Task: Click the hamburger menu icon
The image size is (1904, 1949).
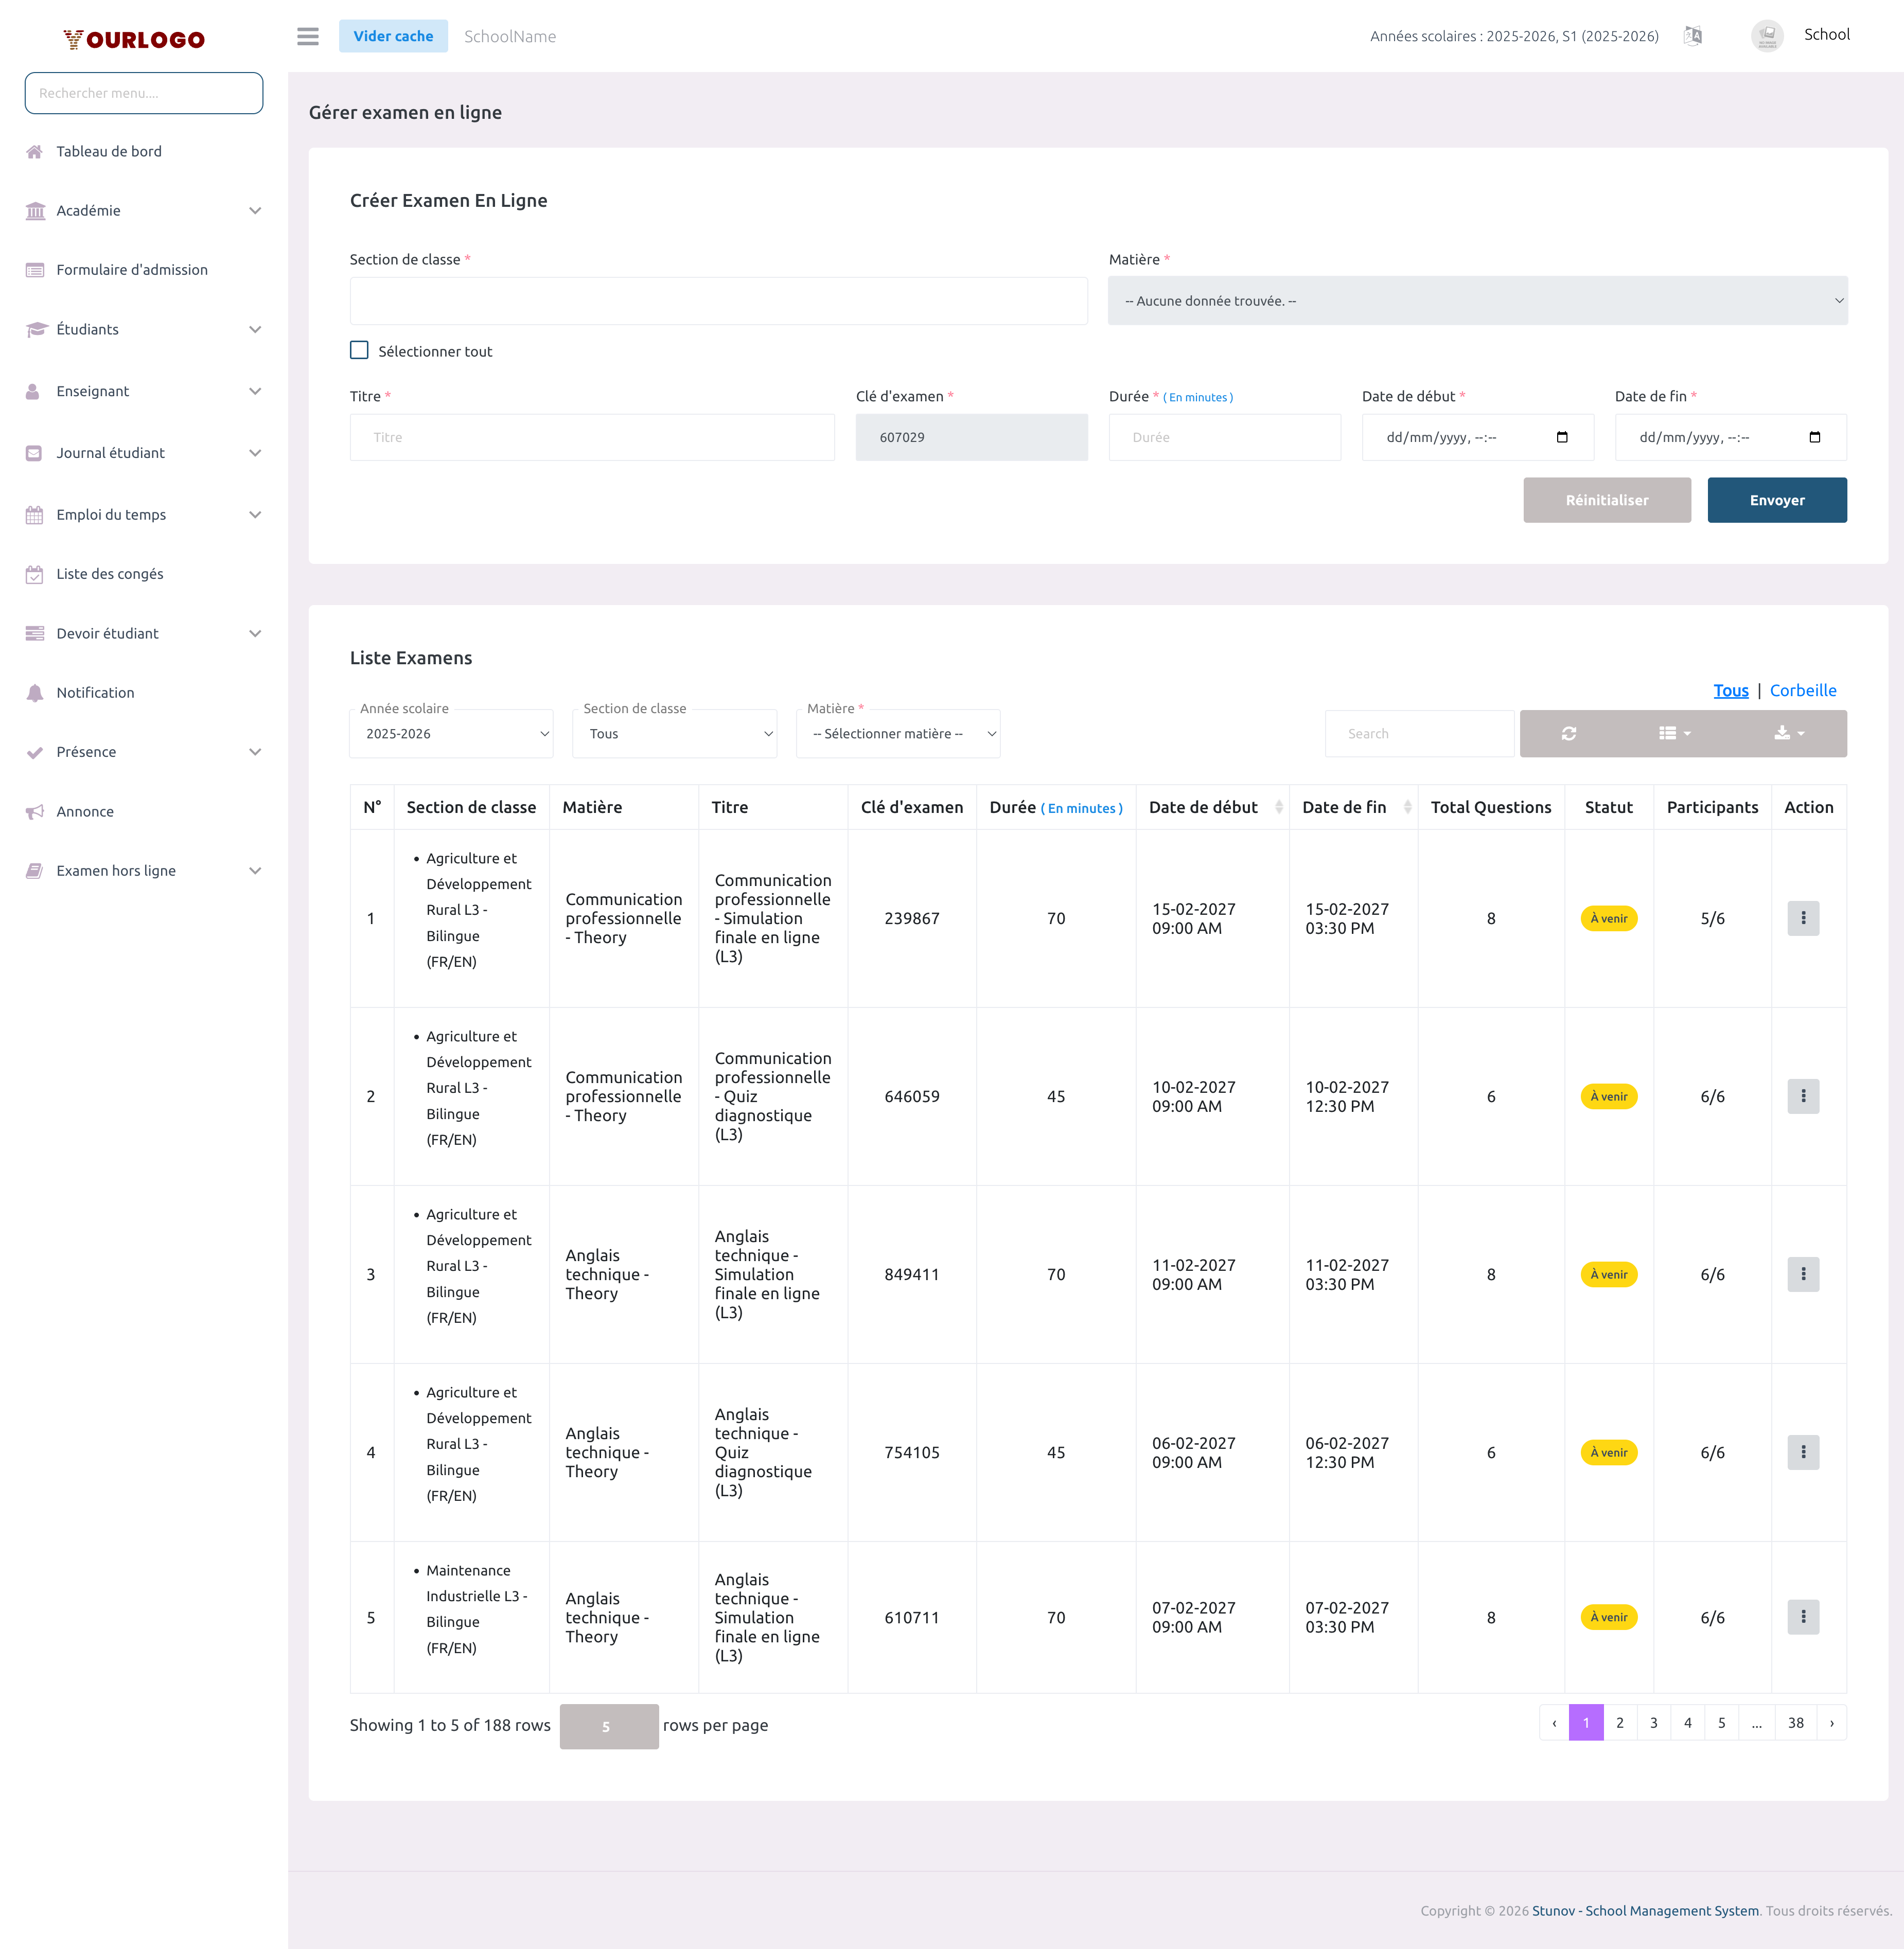Action: point(308,36)
